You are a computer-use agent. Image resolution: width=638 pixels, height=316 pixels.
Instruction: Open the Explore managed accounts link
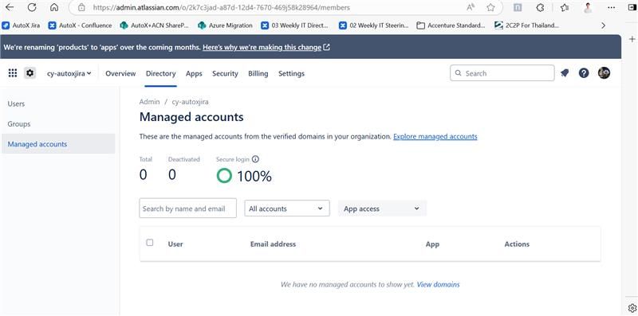(x=435, y=136)
